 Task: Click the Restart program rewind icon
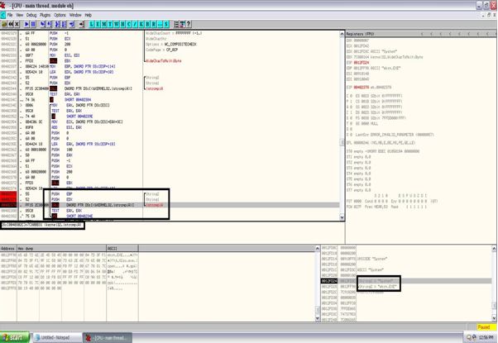tap(11, 24)
